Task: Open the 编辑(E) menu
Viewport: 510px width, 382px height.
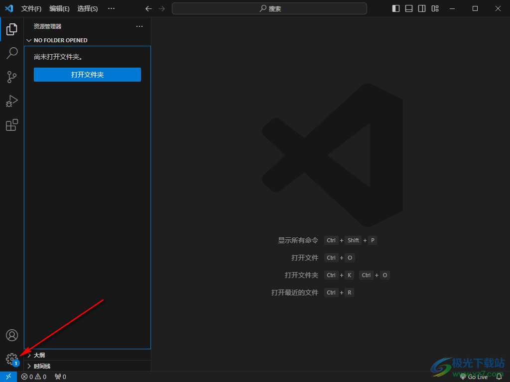Action: pyautogui.click(x=59, y=8)
